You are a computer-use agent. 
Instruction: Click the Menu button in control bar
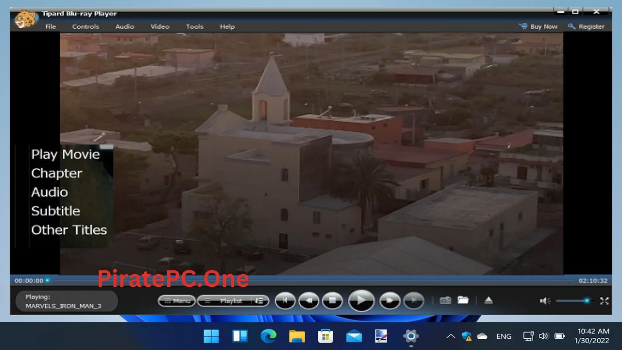click(177, 301)
